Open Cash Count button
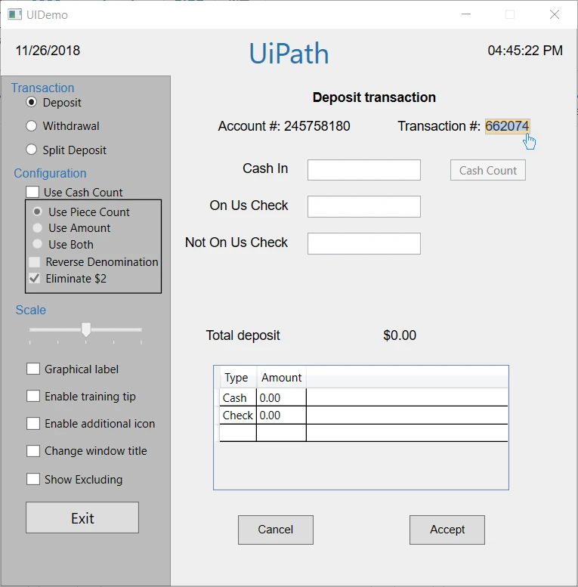Viewport: 578px width, 587px height. (x=488, y=170)
